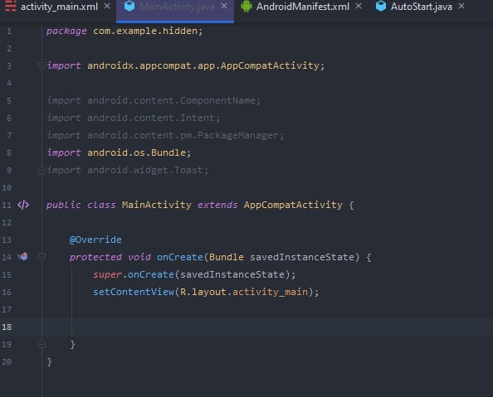Click AppCompatActivity after extends on line 11
This screenshot has height=397, width=493.
click(x=293, y=205)
